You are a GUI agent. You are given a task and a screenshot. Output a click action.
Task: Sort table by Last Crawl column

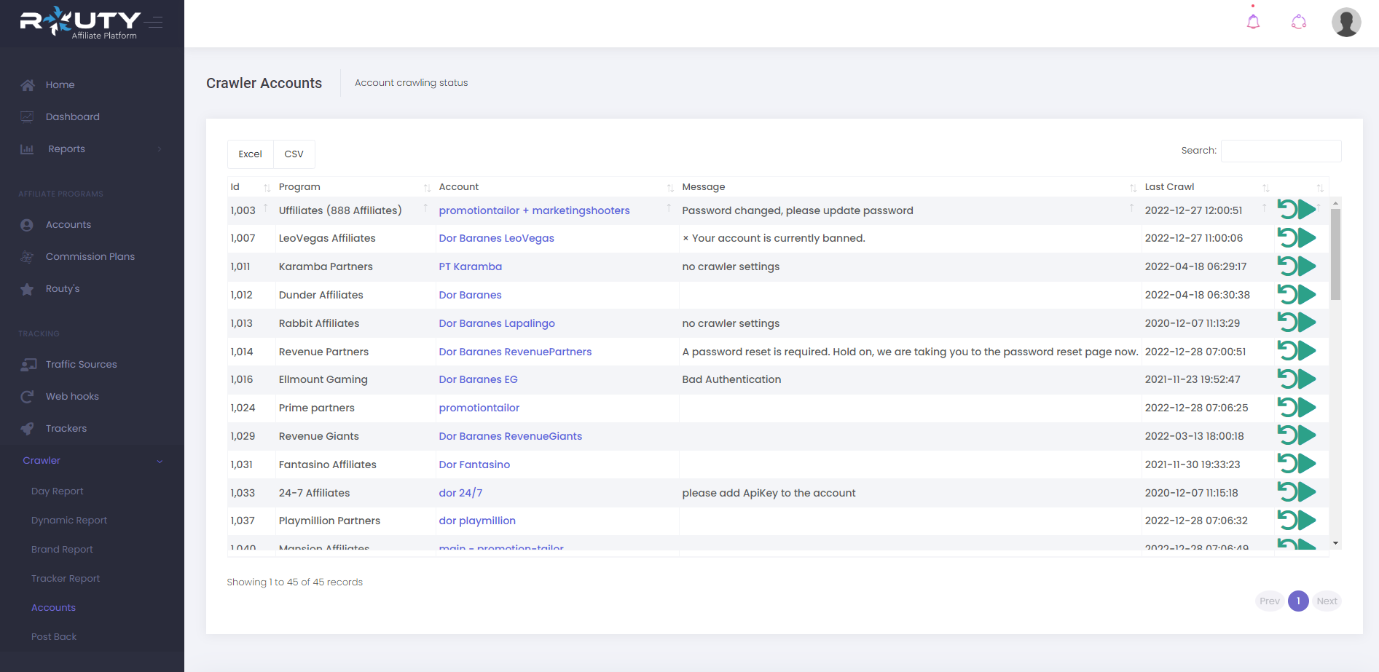(x=1208, y=187)
